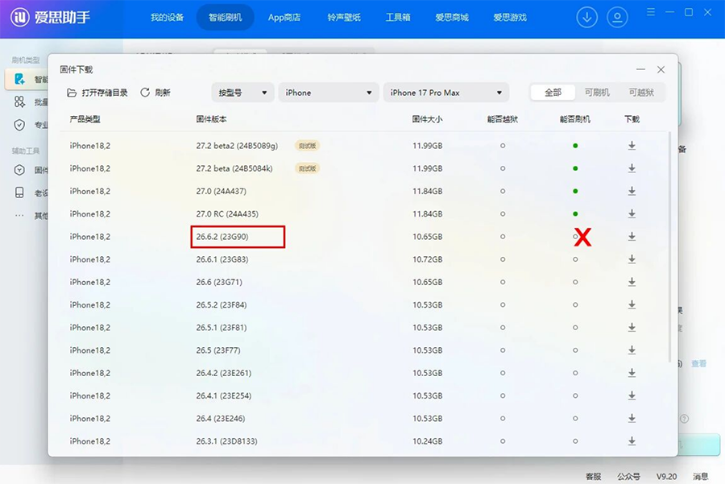The width and height of the screenshot is (725, 484).
Task: Download firmware 27.0 RC (24A435)
Action: [632, 213]
